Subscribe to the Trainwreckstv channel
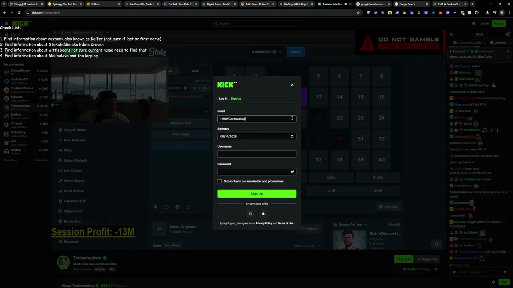The image size is (513, 288). point(427,259)
